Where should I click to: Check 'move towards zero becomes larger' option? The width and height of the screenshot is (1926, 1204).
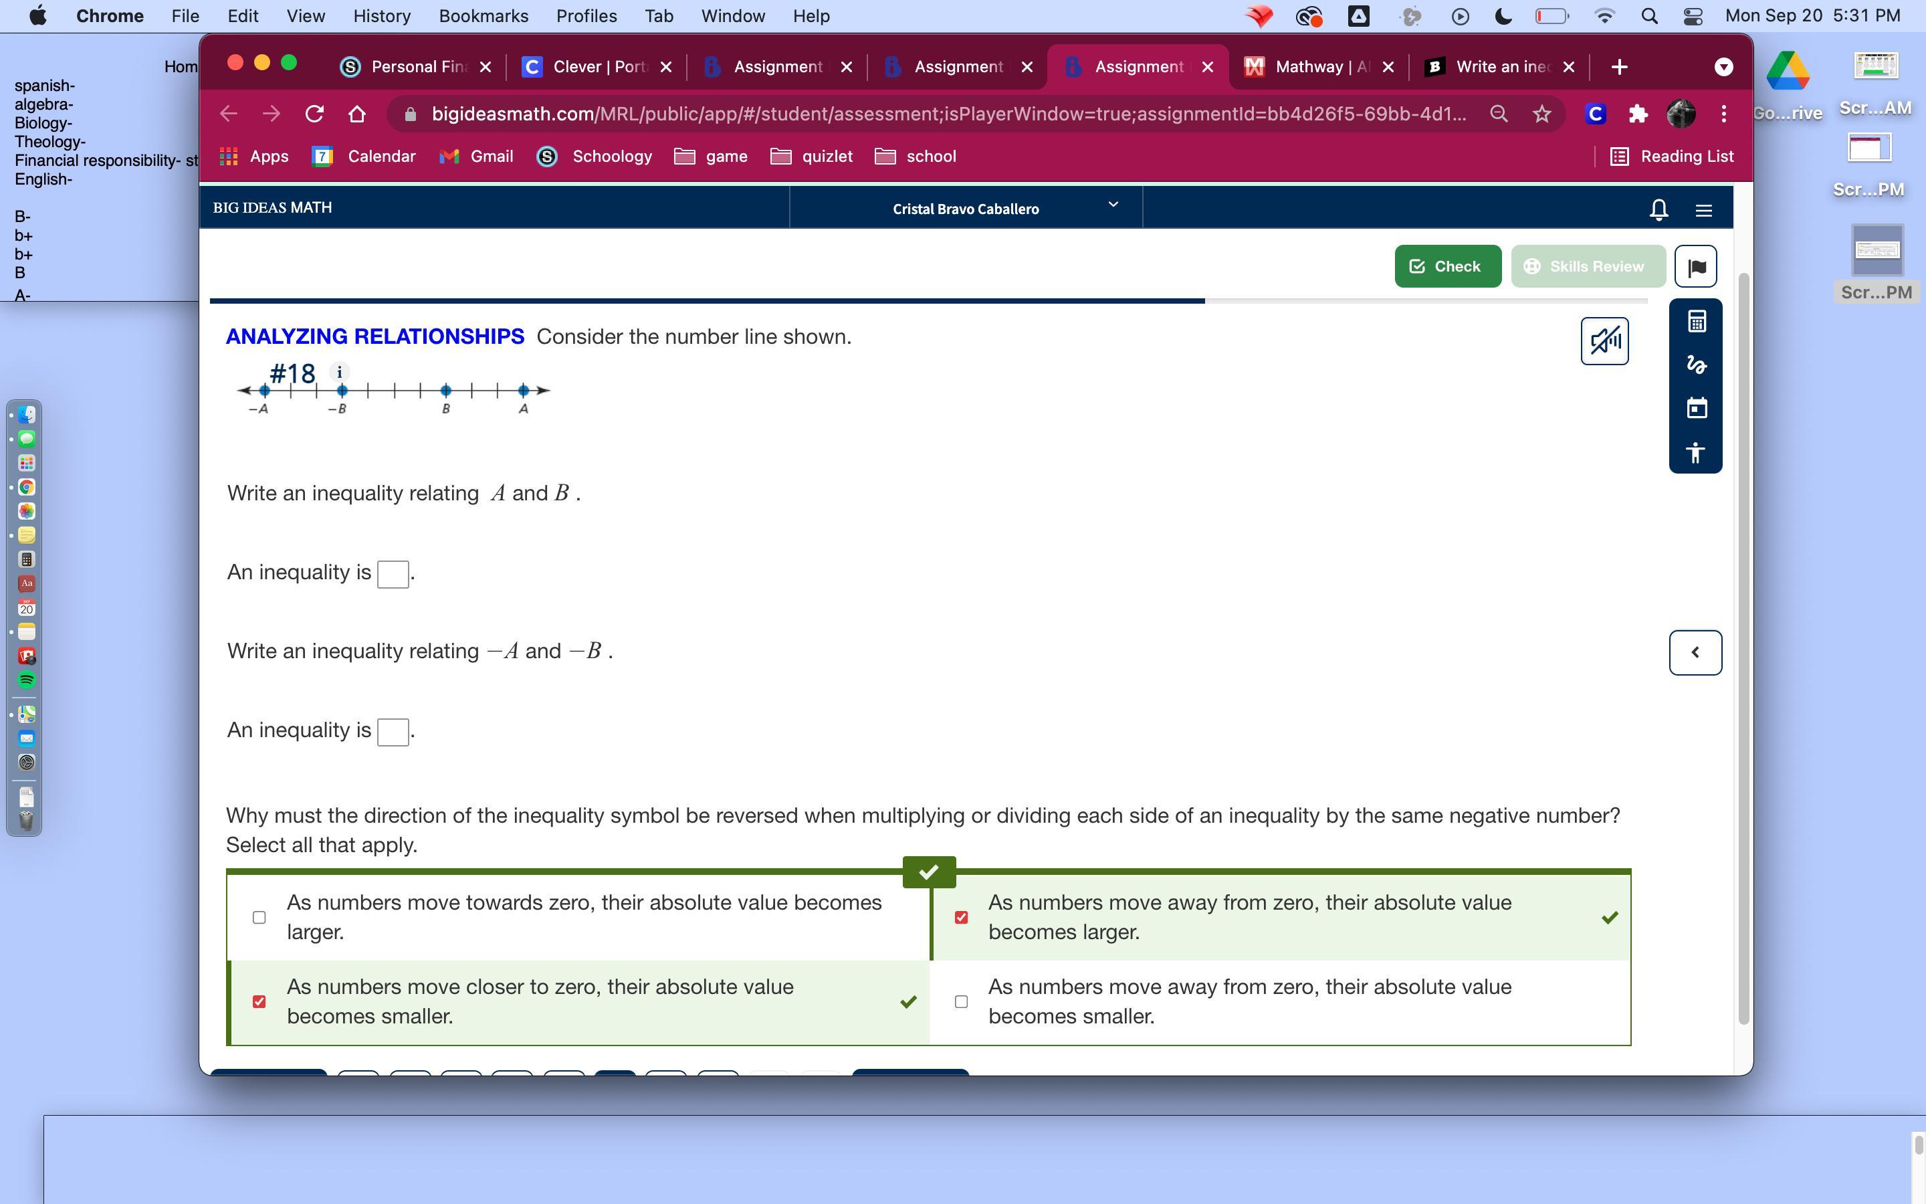(x=259, y=917)
